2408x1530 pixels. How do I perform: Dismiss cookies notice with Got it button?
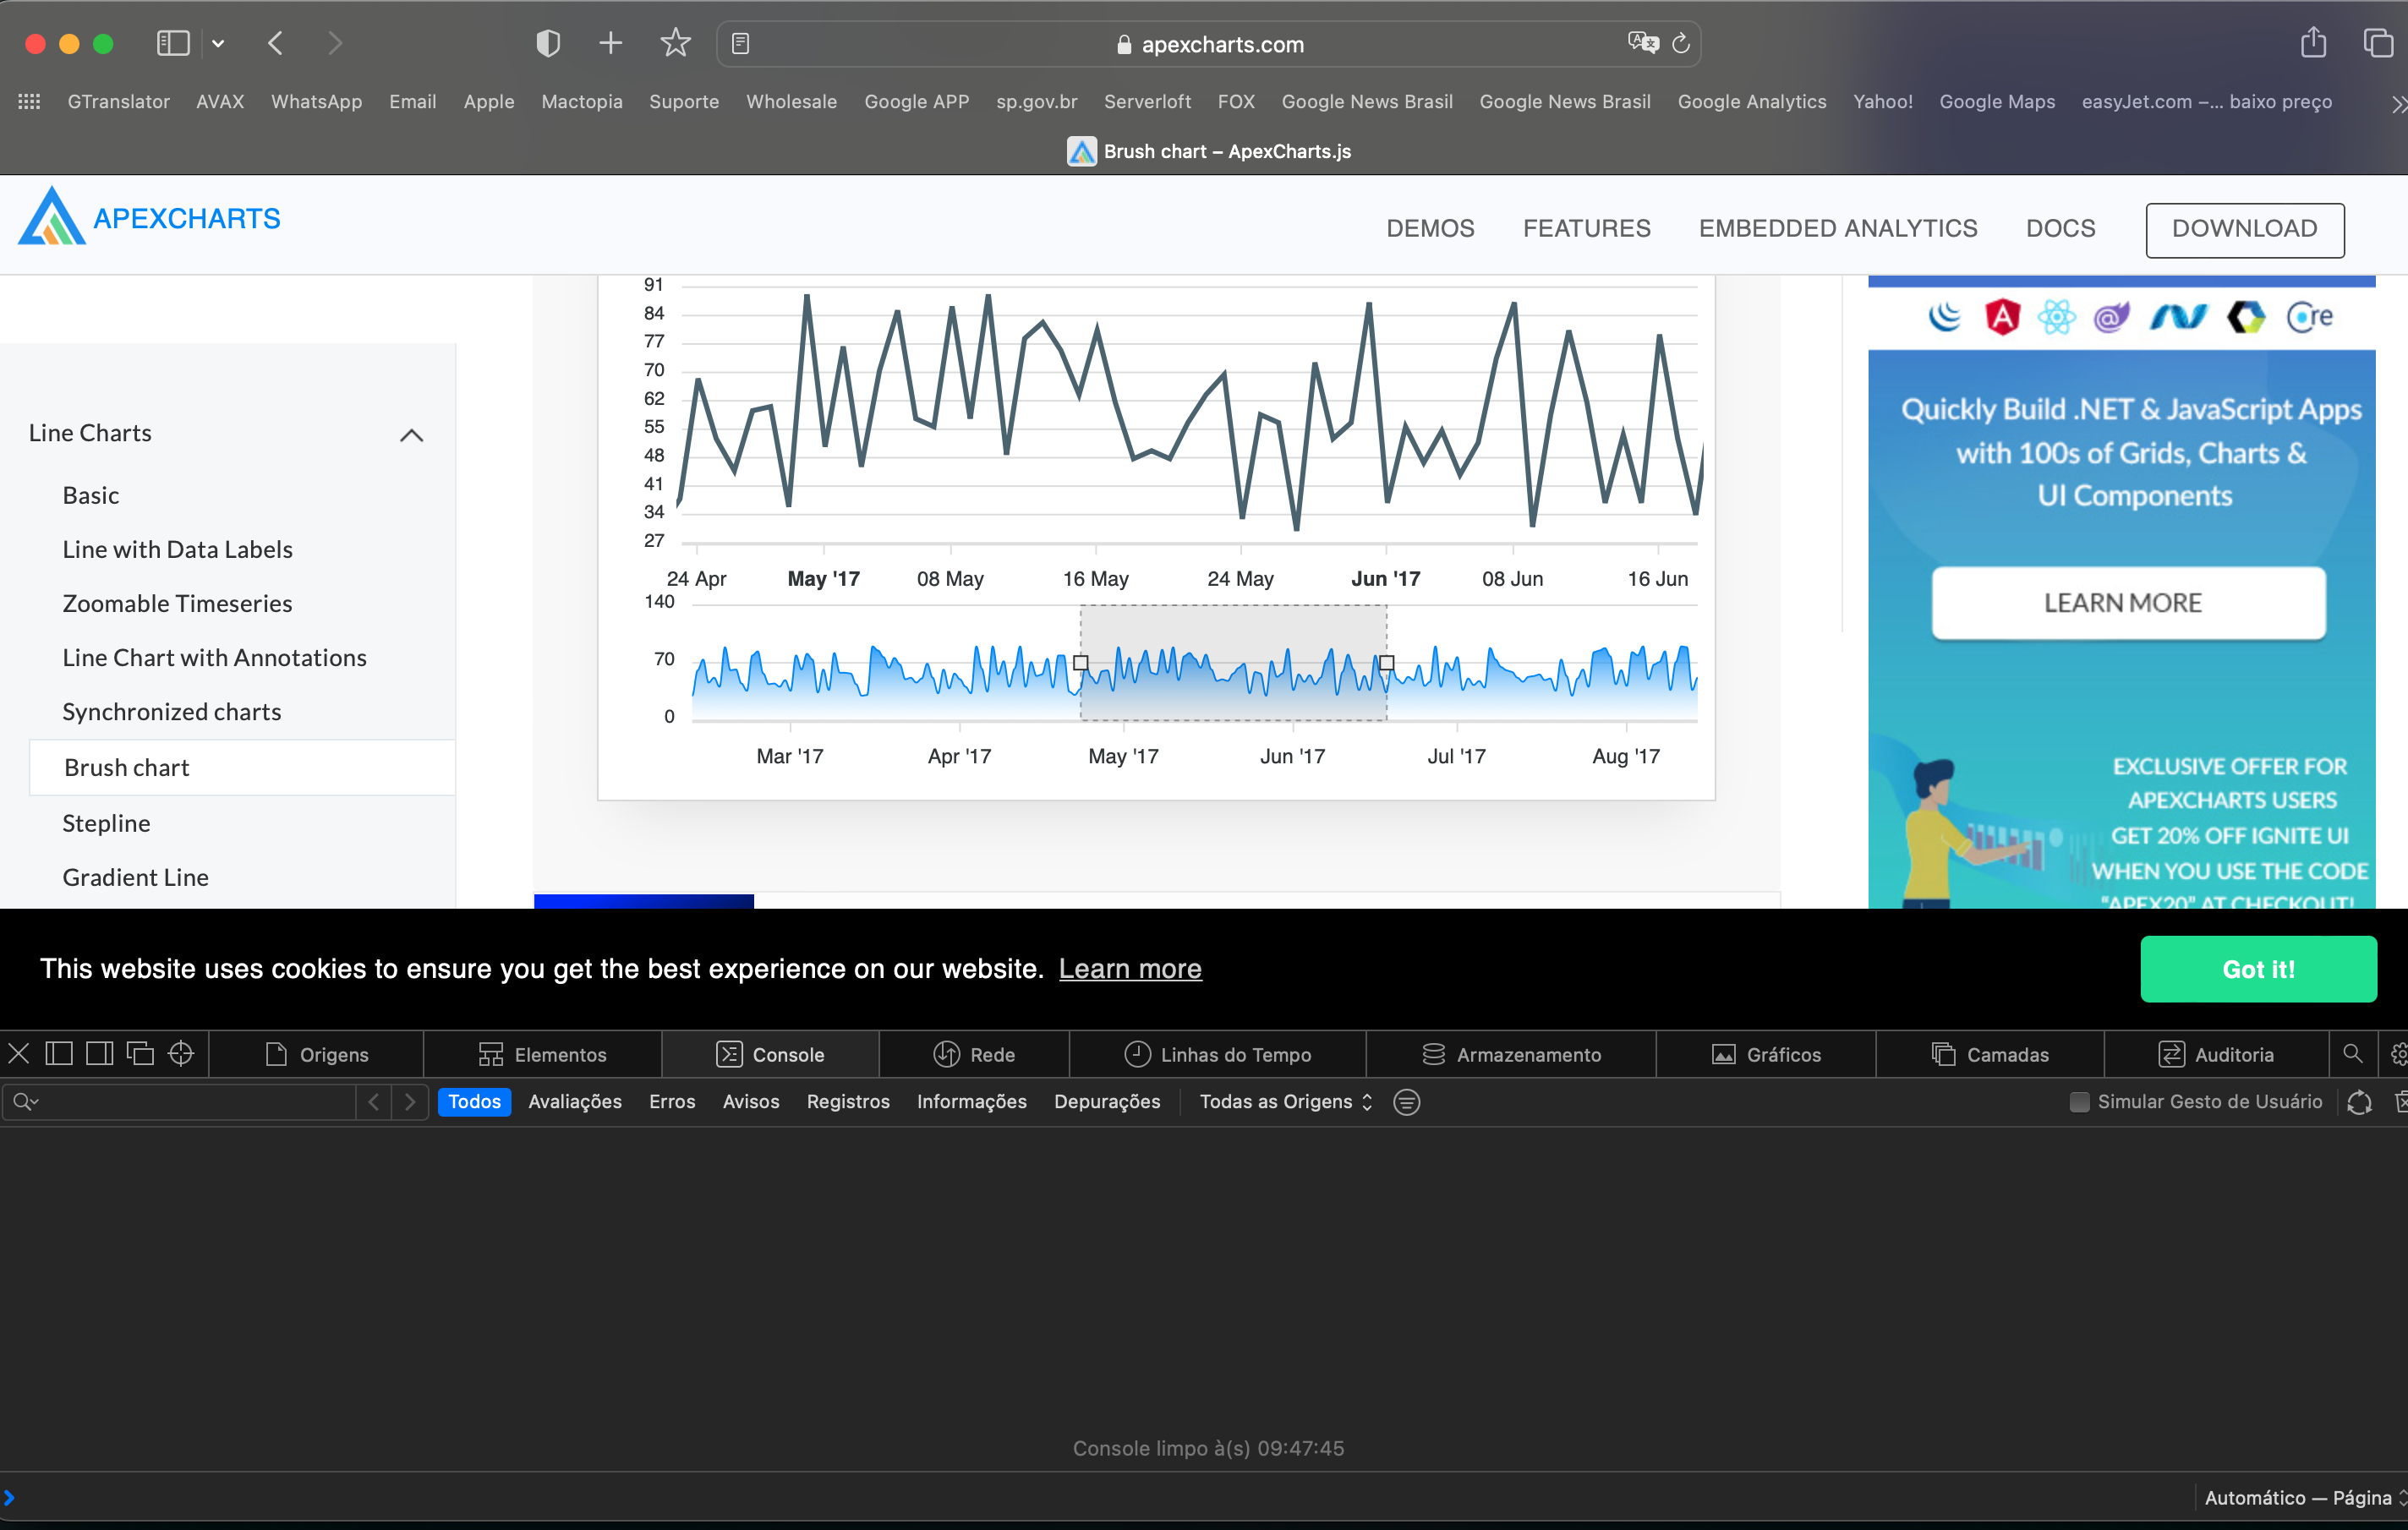pos(2258,968)
